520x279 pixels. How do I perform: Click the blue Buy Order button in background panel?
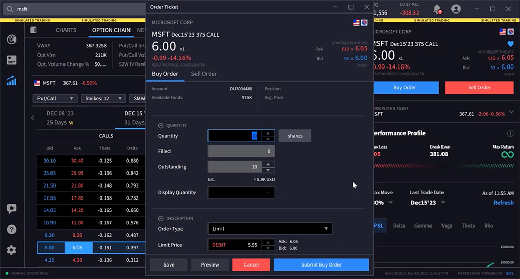[x=406, y=87]
